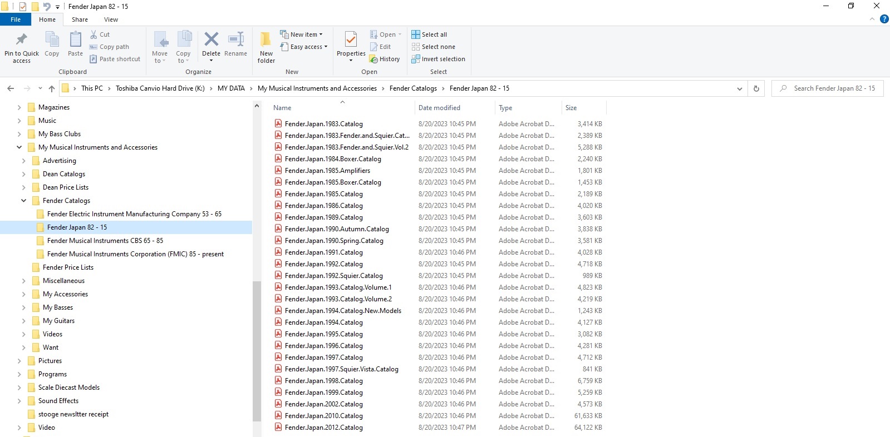This screenshot has width=890, height=437.
Task: Click Select all
Action: pos(429,34)
